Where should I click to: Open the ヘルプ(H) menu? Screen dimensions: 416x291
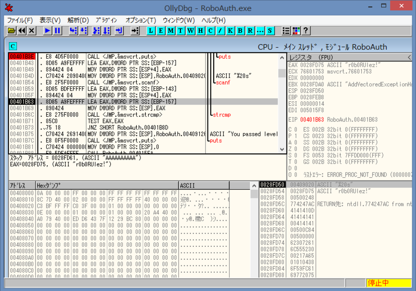tap(213, 20)
